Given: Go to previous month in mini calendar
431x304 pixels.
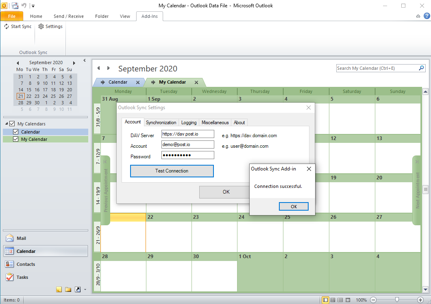Looking at the screenshot, I should point(17,63).
